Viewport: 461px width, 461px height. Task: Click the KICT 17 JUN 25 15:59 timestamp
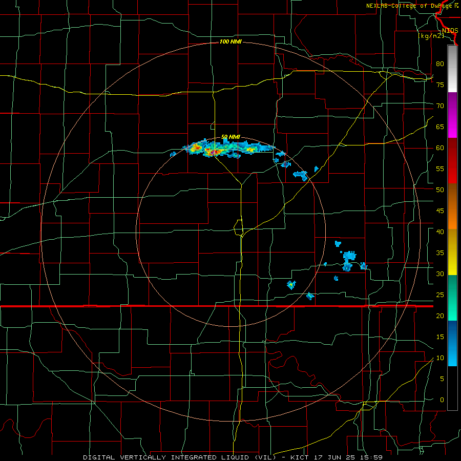point(337,457)
